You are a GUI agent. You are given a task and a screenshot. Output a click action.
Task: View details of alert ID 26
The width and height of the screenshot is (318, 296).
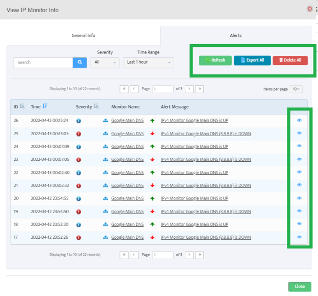coord(300,120)
